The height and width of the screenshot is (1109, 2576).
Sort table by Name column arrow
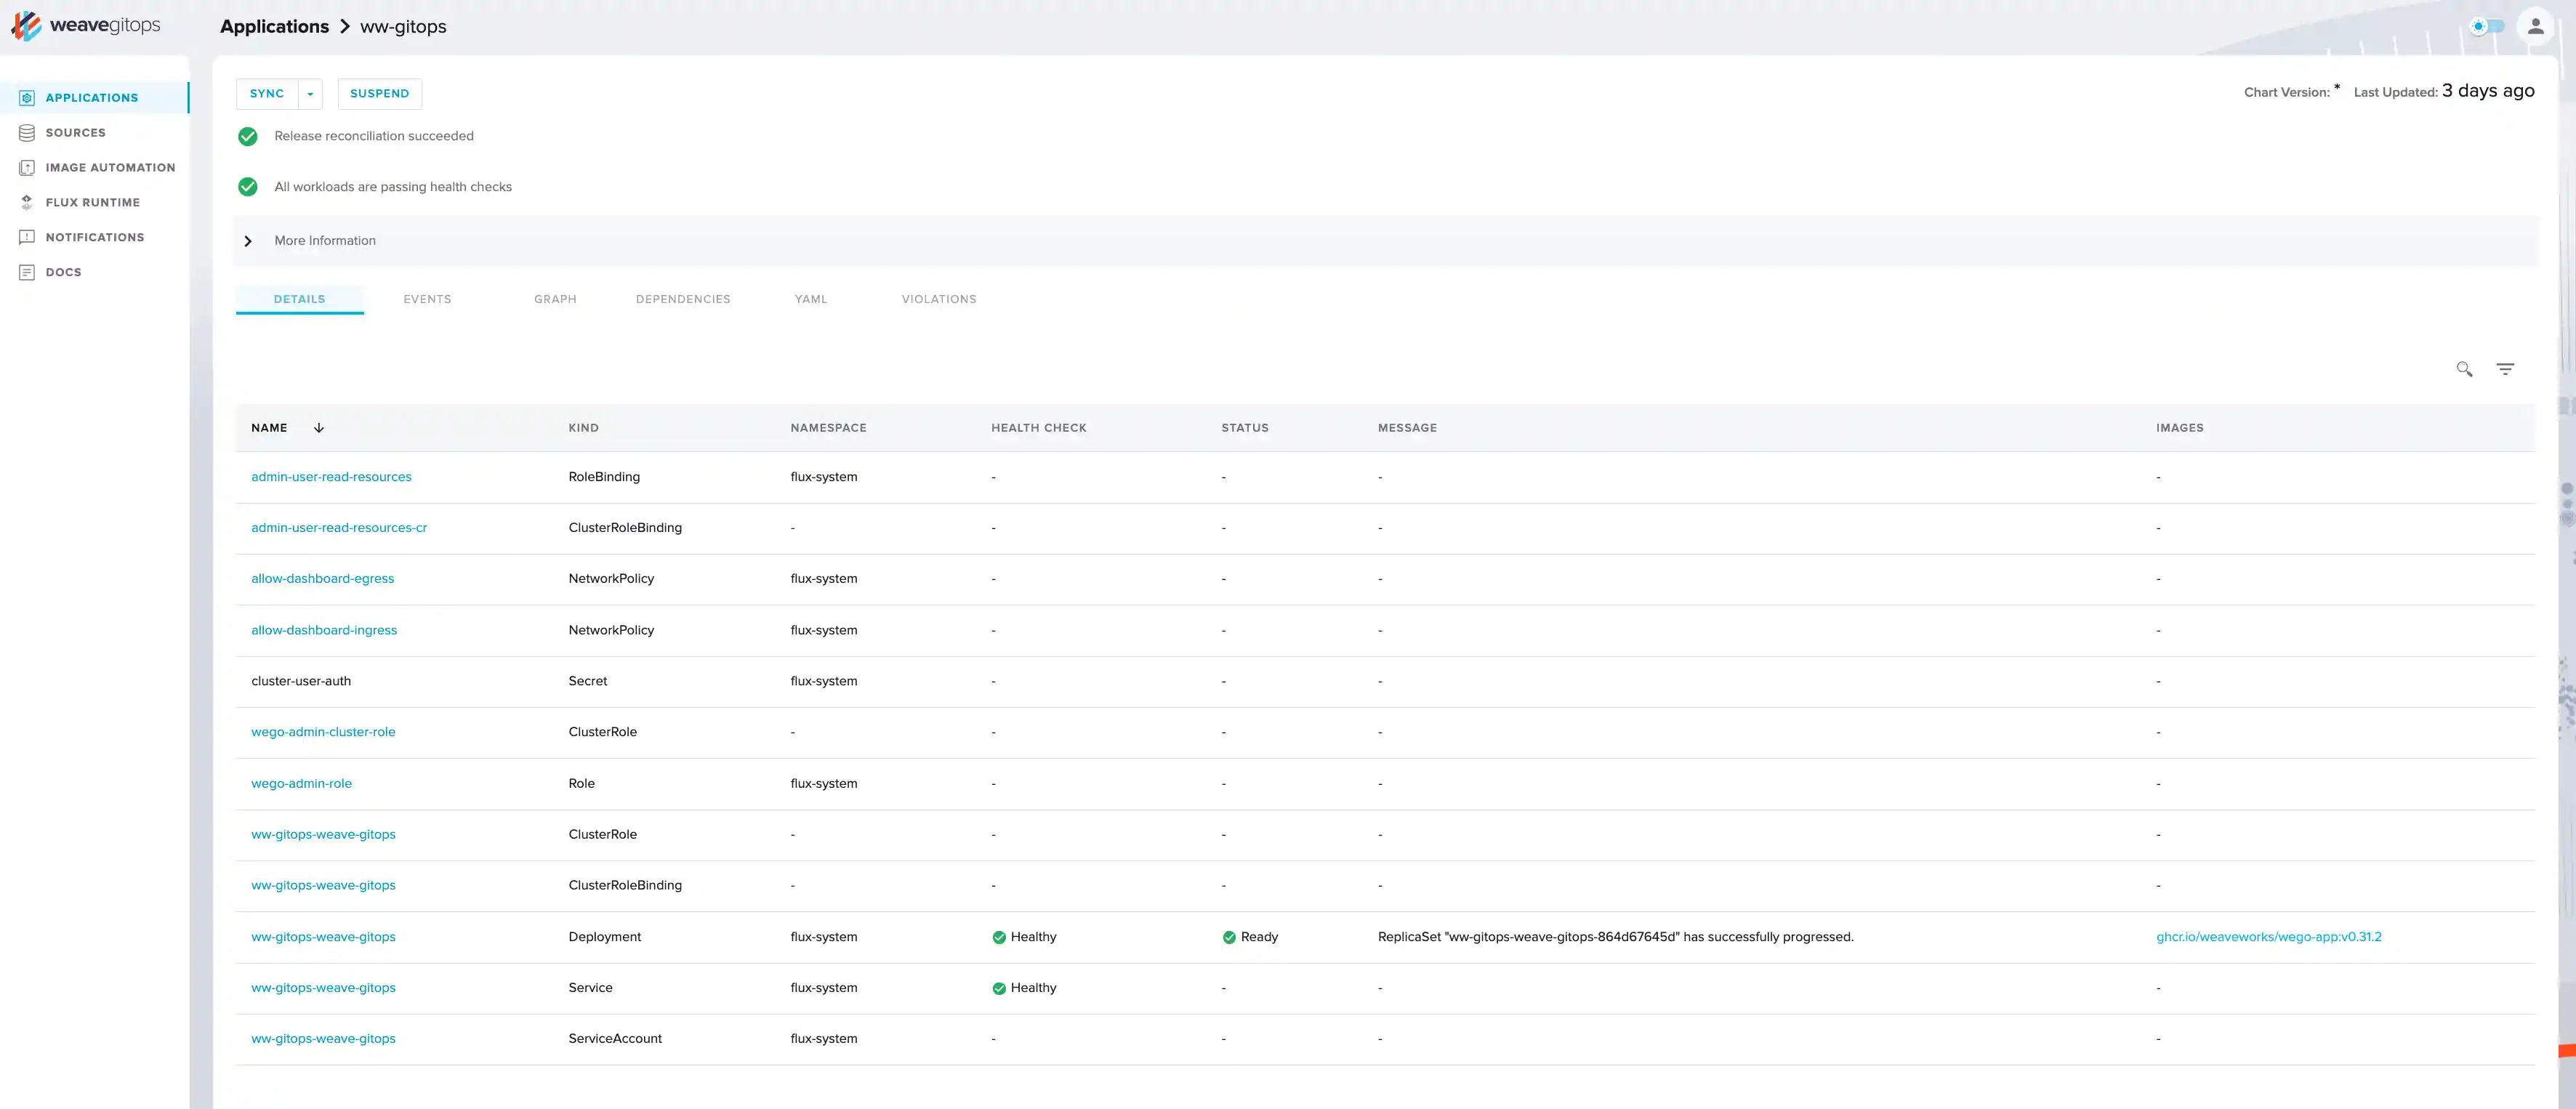click(x=319, y=428)
